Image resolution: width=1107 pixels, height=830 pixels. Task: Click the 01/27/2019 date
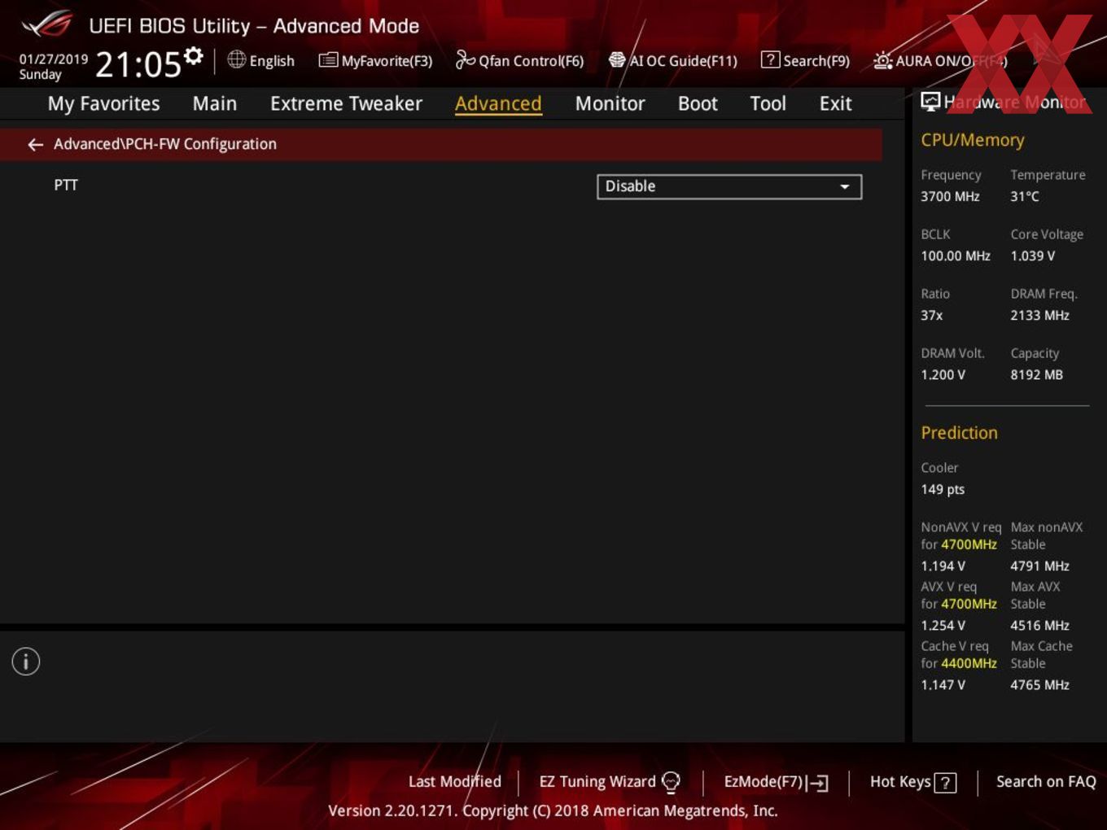click(x=54, y=59)
